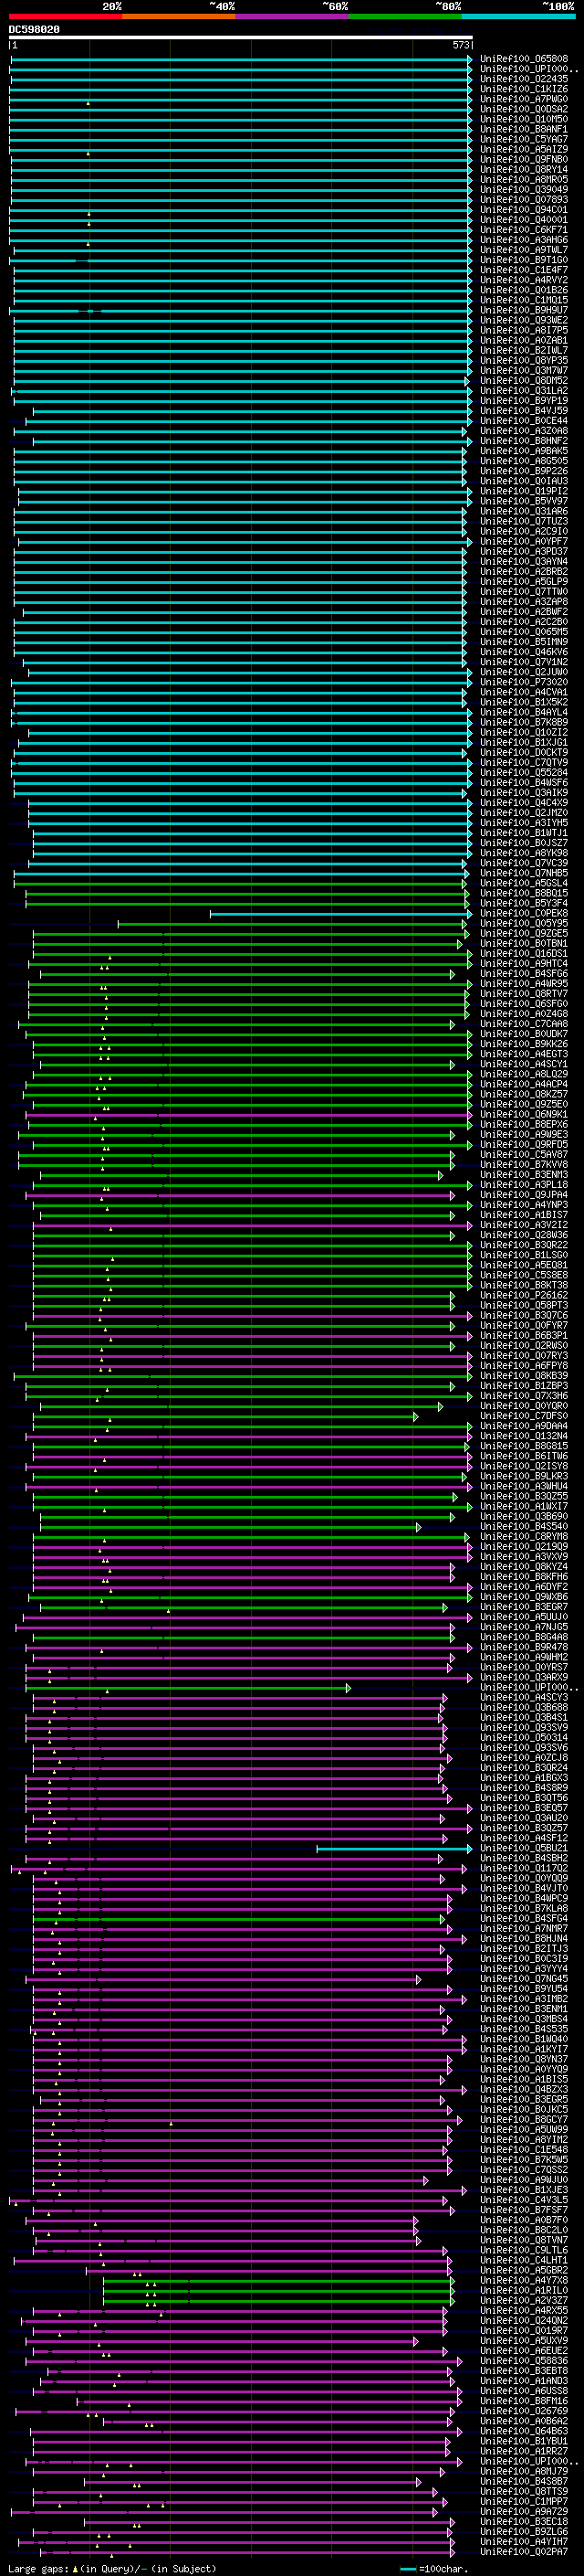Choose the UniRef100_Q94C01 hit label
This screenshot has width=584, height=2576.
[523, 209]
